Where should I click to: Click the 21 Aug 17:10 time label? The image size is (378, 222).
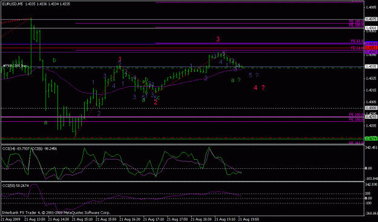pos(154,220)
